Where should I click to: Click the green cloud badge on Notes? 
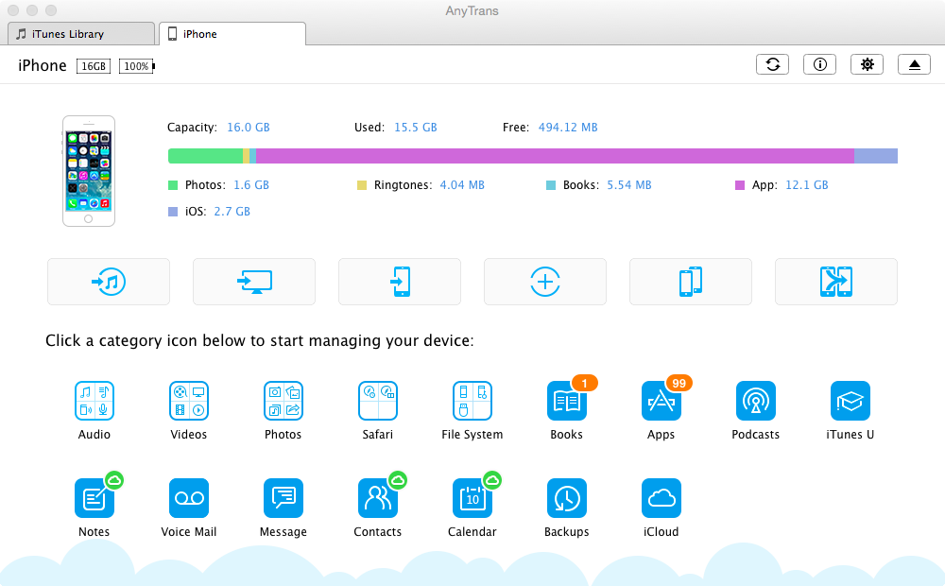tap(114, 480)
